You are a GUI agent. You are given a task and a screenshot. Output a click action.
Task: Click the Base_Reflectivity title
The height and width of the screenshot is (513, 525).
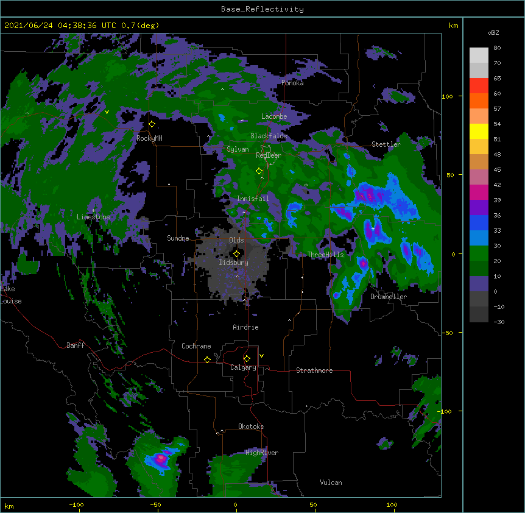pyautogui.click(x=262, y=9)
